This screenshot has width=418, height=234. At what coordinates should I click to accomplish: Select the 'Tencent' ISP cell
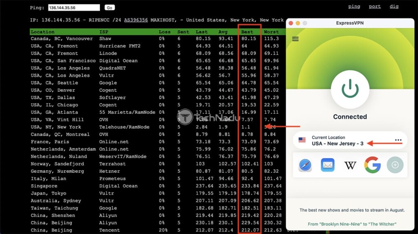(x=109, y=230)
